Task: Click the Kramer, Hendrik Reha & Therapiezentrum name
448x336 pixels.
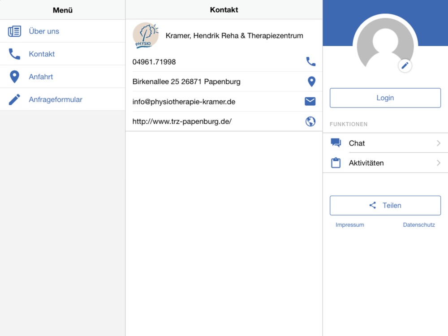Action: [x=234, y=36]
